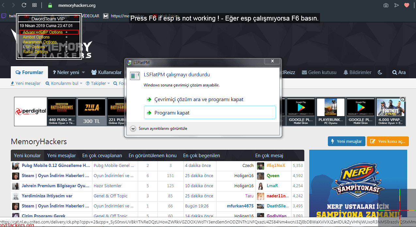Open the send/flow arrow icon in address bar
This screenshot has width=416, height=227.
point(396,5)
